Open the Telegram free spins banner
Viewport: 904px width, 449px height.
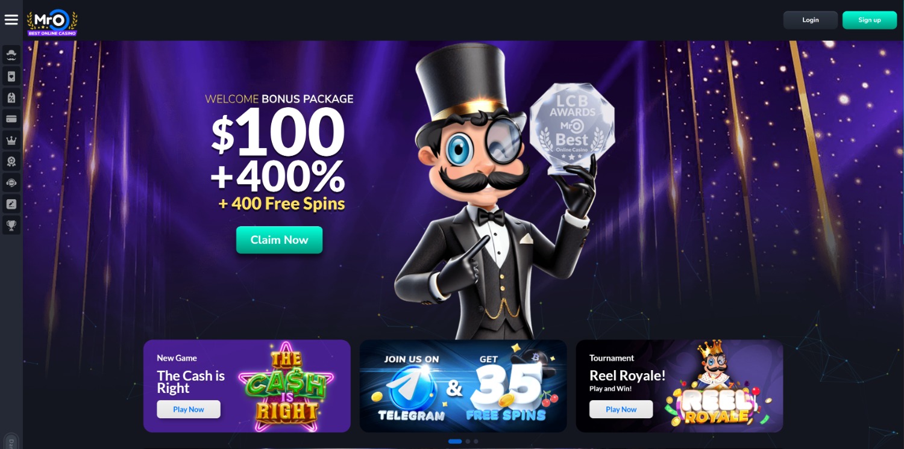[463, 386]
